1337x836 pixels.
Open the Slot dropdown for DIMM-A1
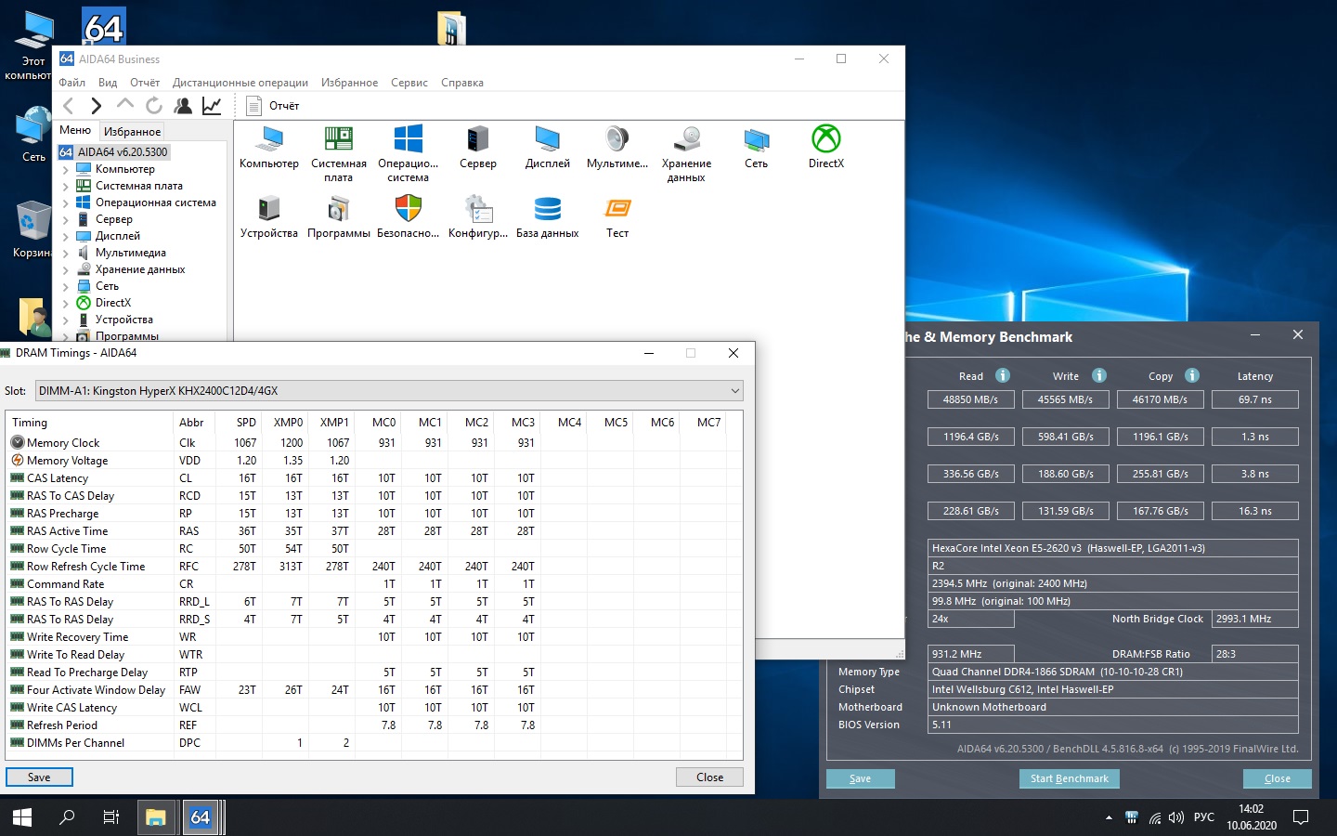click(389, 391)
